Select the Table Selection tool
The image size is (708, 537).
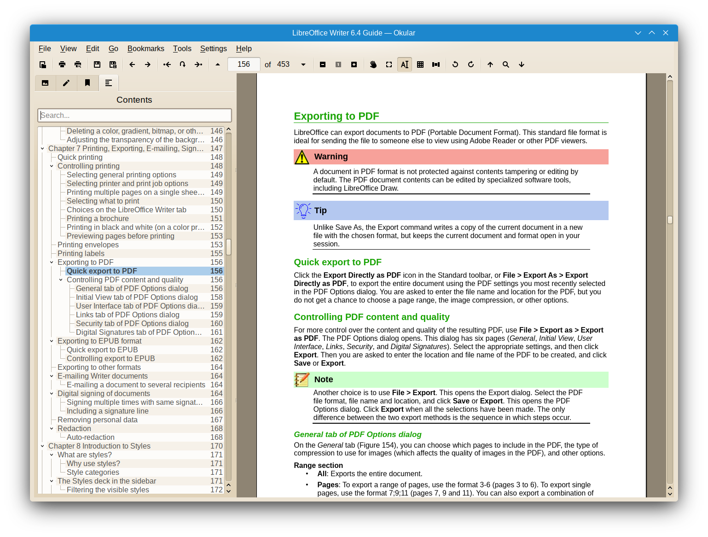[x=420, y=64]
